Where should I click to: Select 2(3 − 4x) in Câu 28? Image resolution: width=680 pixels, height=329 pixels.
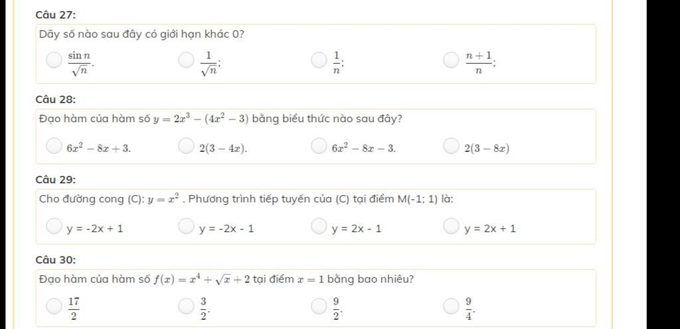click(187, 146)
